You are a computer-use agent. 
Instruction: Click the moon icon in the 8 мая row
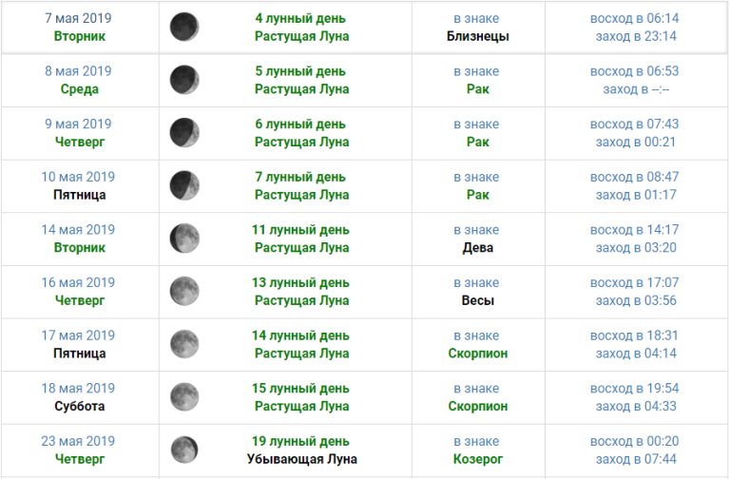click(x=183, y=80)
